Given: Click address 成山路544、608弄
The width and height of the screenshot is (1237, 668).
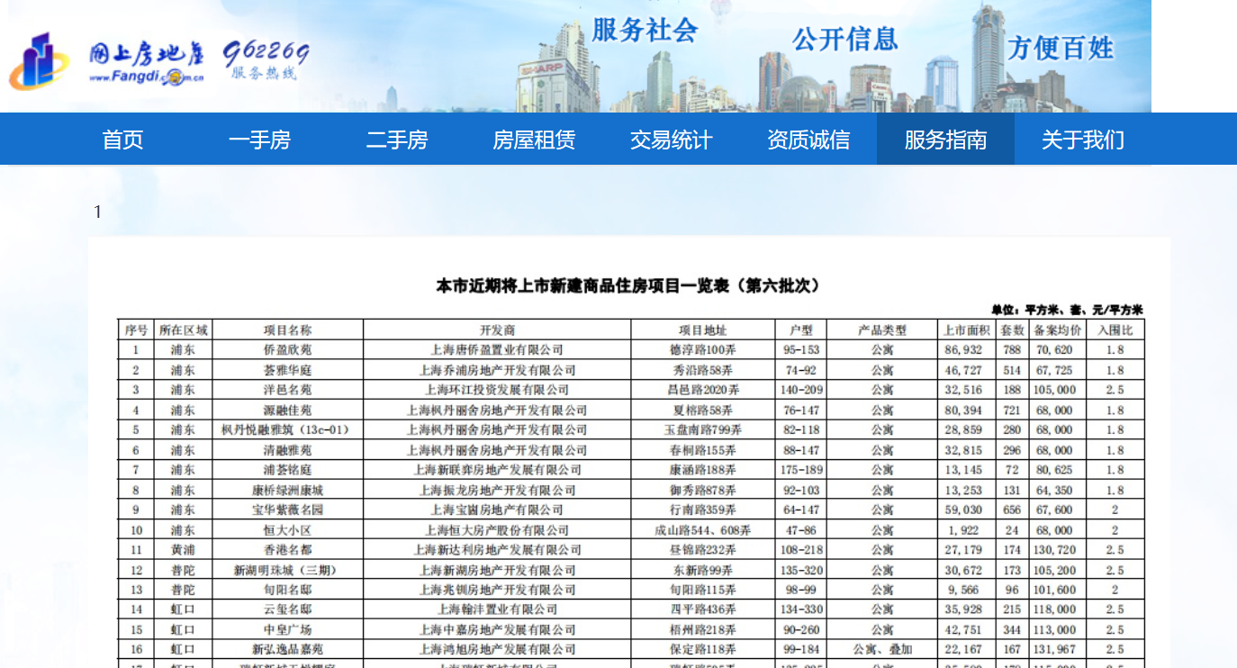Looking at the screenshot, I should click(702, 530).
